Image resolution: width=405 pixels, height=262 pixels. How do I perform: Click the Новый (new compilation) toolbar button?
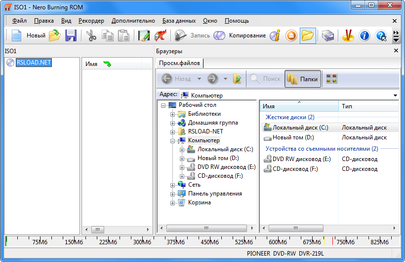tap(28, 35)
